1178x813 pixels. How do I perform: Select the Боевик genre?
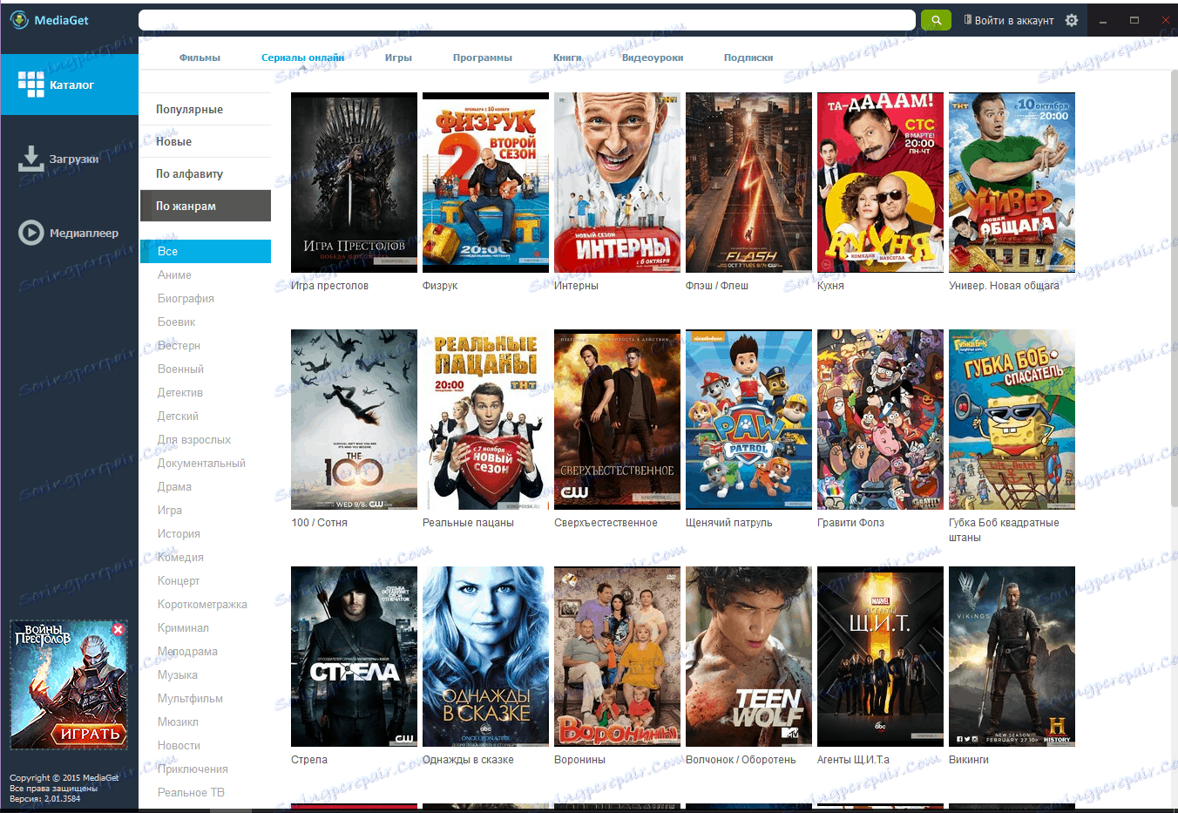point(176,322)
